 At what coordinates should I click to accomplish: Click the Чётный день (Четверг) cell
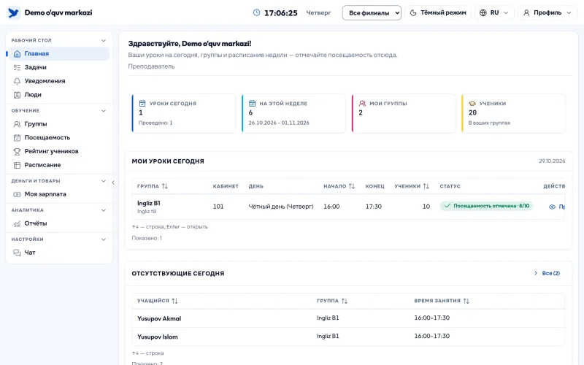click(281, 207)
